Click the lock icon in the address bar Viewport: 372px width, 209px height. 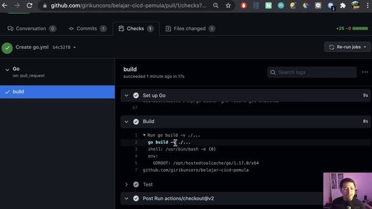(x=45, y=5)
